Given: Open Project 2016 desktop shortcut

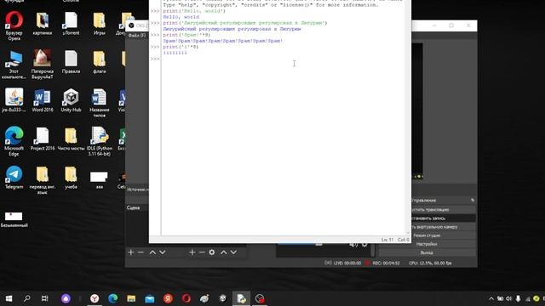Looking at the screenshot, I should click(x=43, y=139).
